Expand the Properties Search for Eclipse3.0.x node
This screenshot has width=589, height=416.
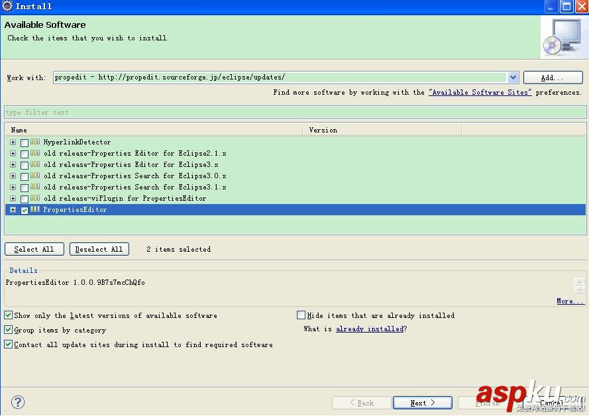13,176
